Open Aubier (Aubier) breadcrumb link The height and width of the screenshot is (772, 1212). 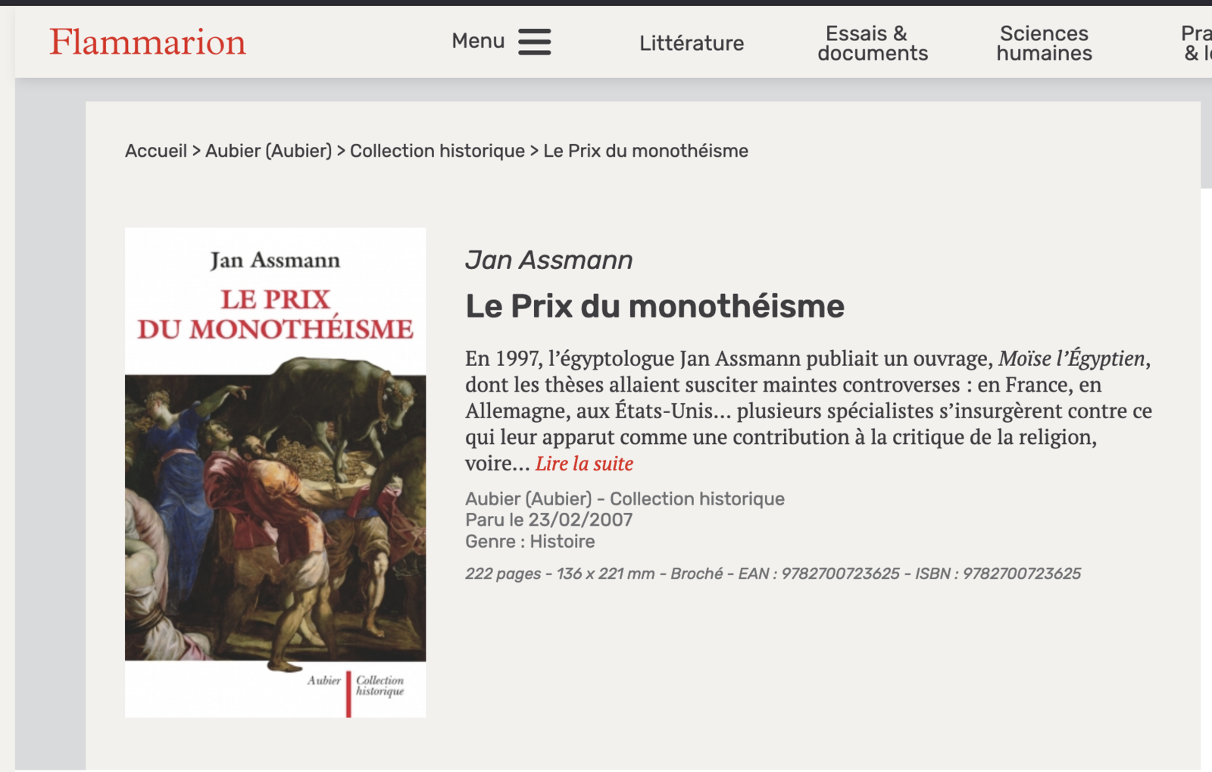(269, 151)
